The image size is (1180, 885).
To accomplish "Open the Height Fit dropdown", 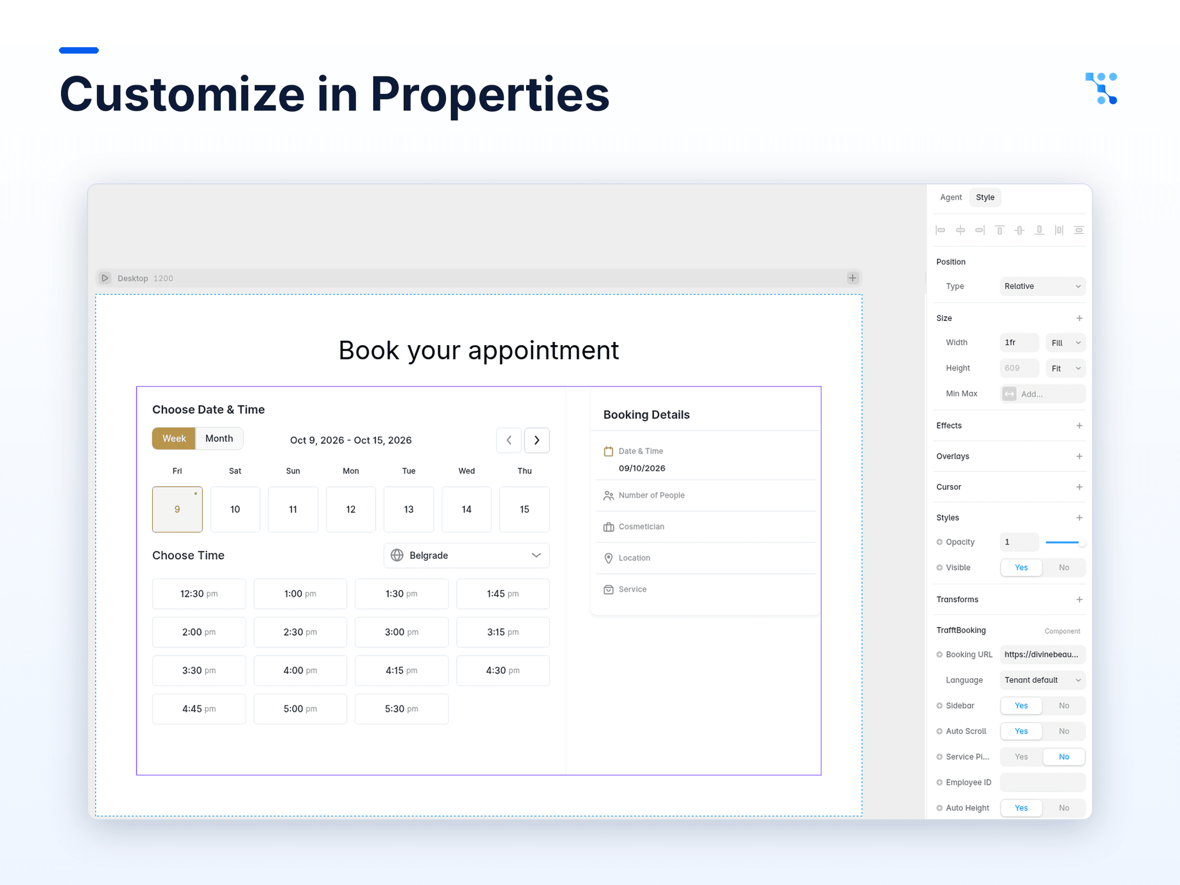I will coord(1065,369).
